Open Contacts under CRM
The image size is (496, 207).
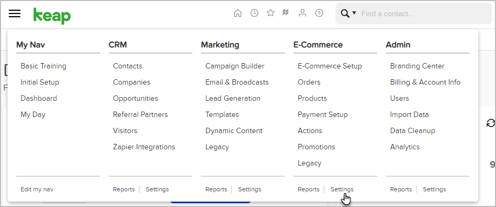pos(128,66)
